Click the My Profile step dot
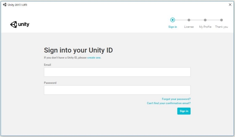 point(205,20)
